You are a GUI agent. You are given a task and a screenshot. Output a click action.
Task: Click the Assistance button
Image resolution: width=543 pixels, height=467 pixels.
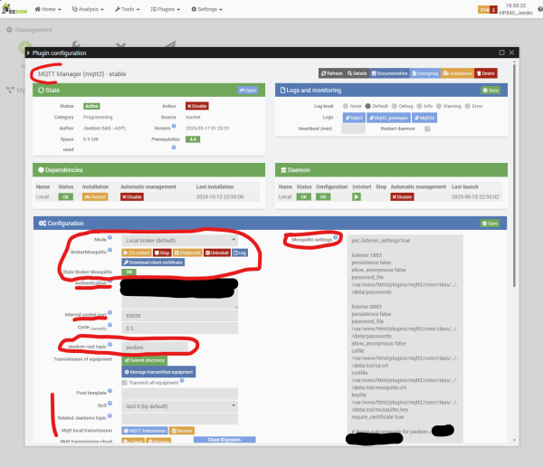(457, 73)
